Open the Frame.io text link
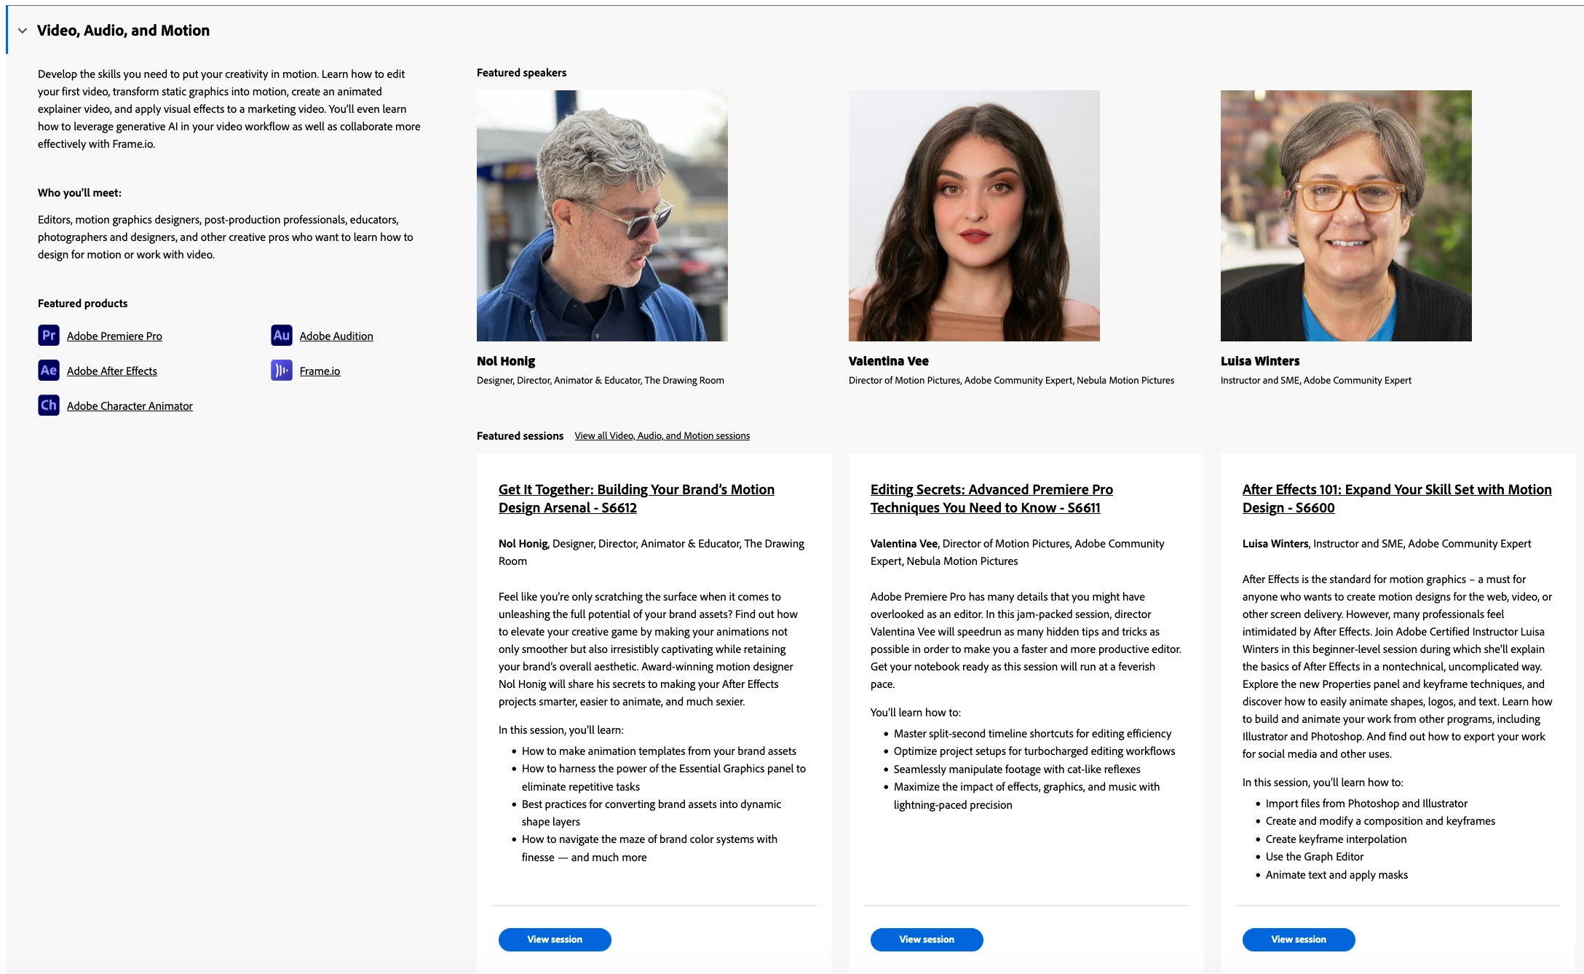1584x974 pixels. pyautogui.click(x=320, y=371)
